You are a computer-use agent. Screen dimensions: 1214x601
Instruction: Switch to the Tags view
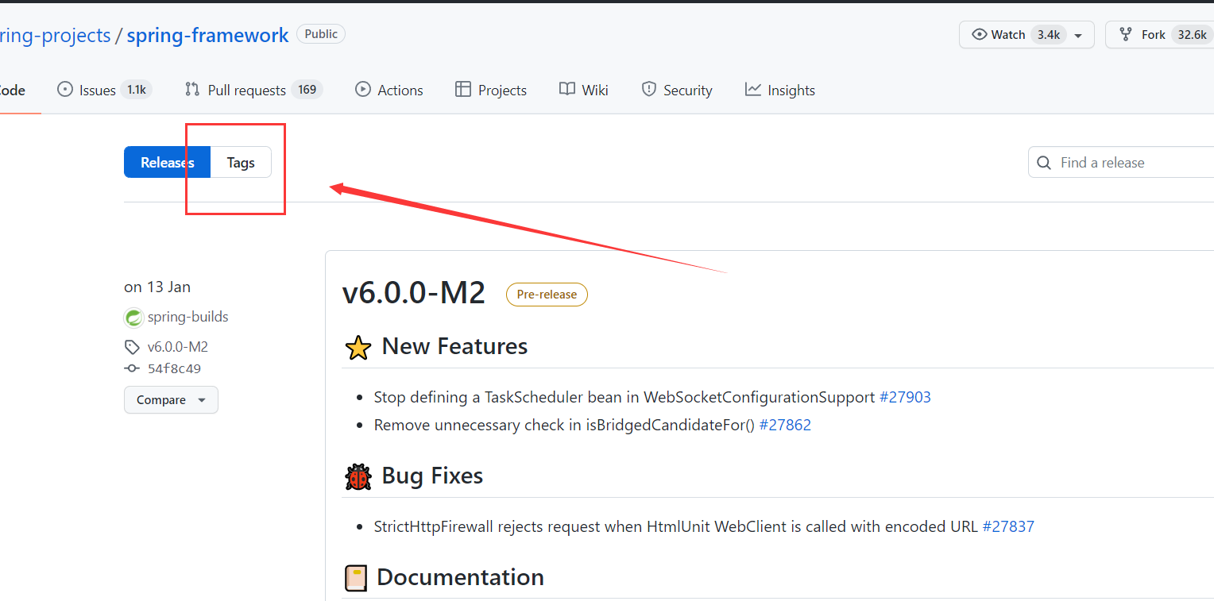coord(241,162)
